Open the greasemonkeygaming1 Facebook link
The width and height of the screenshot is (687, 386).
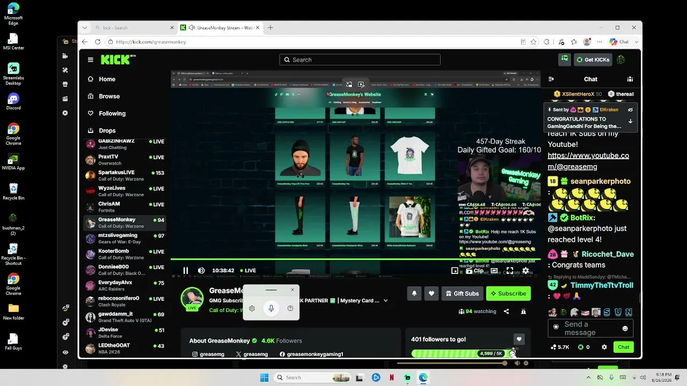[x=311, y=354]
